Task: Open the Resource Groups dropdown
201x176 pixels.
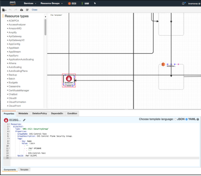Action: tap(51, 3)
